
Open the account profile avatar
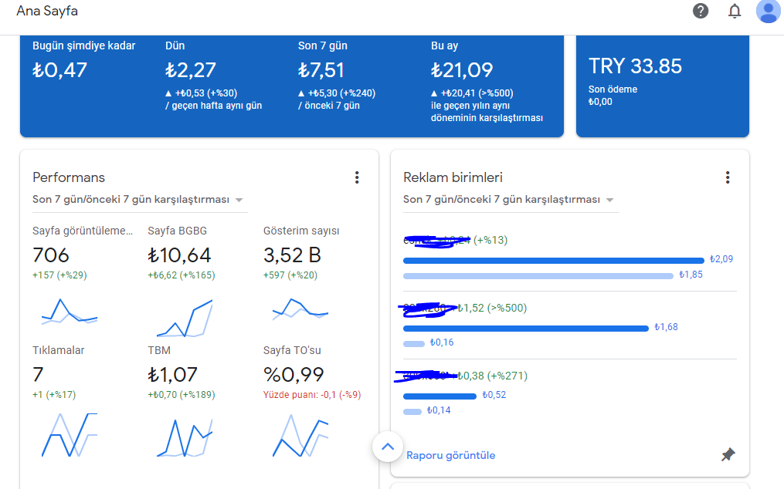[x=768, y=11]
